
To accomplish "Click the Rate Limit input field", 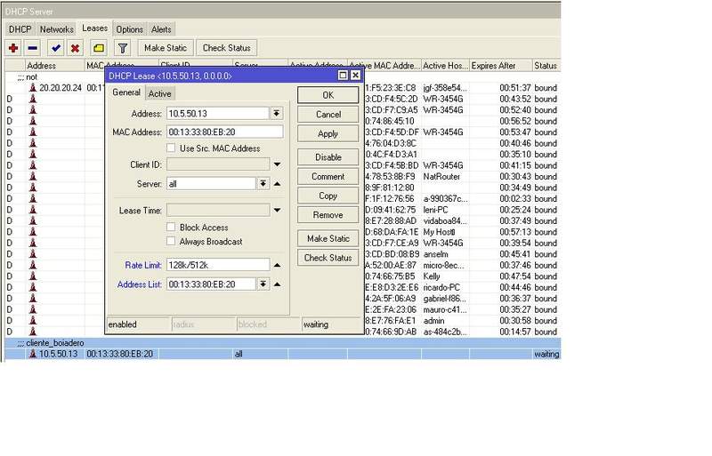I will [x=217, y=265].
